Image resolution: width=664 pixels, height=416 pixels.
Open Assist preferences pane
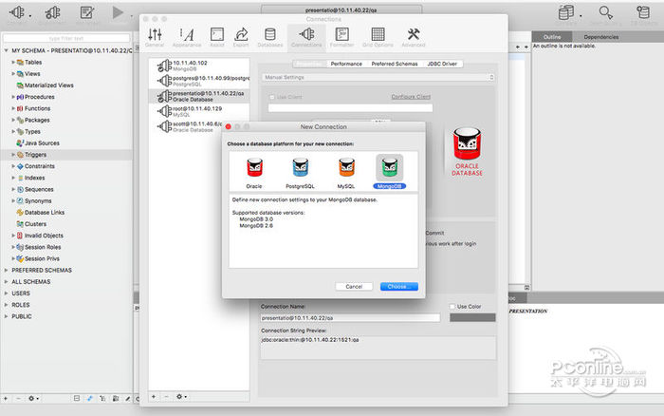tap(217, 37)
